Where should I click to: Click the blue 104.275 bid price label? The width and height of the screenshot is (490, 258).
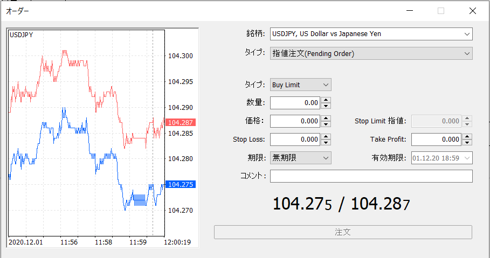(181, 184)
